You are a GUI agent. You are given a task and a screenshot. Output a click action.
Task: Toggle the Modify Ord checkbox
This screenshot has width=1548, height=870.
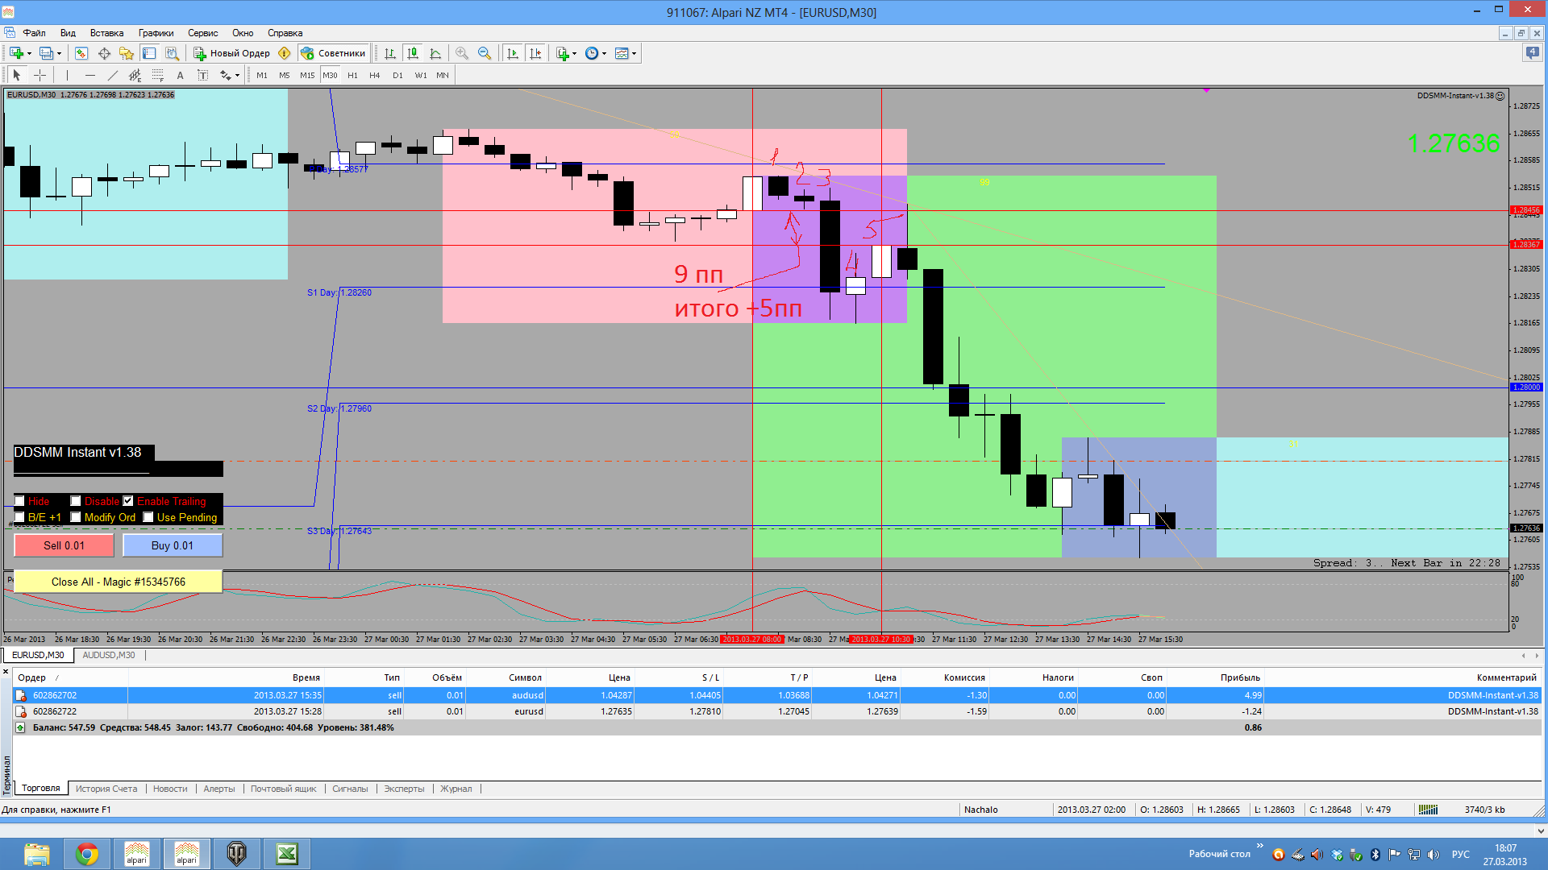click(x=76, y=517)
